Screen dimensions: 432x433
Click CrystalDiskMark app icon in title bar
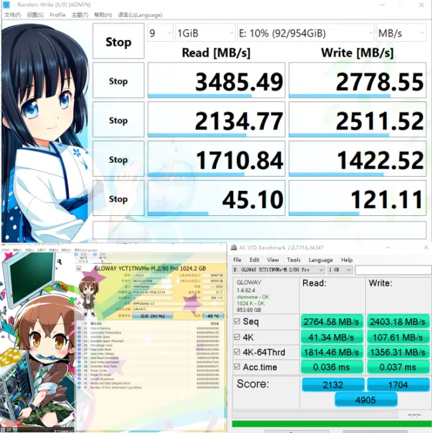tap(6, 5)
